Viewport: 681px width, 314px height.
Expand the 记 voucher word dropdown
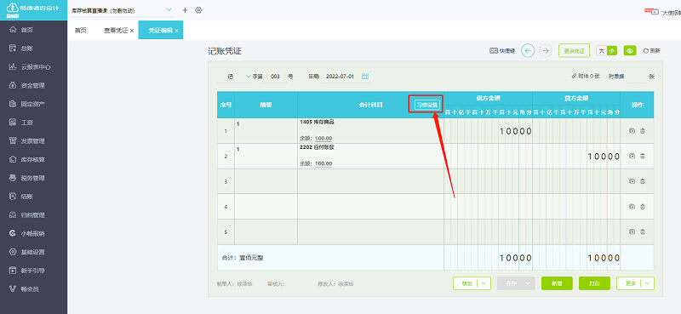[249, 76]
